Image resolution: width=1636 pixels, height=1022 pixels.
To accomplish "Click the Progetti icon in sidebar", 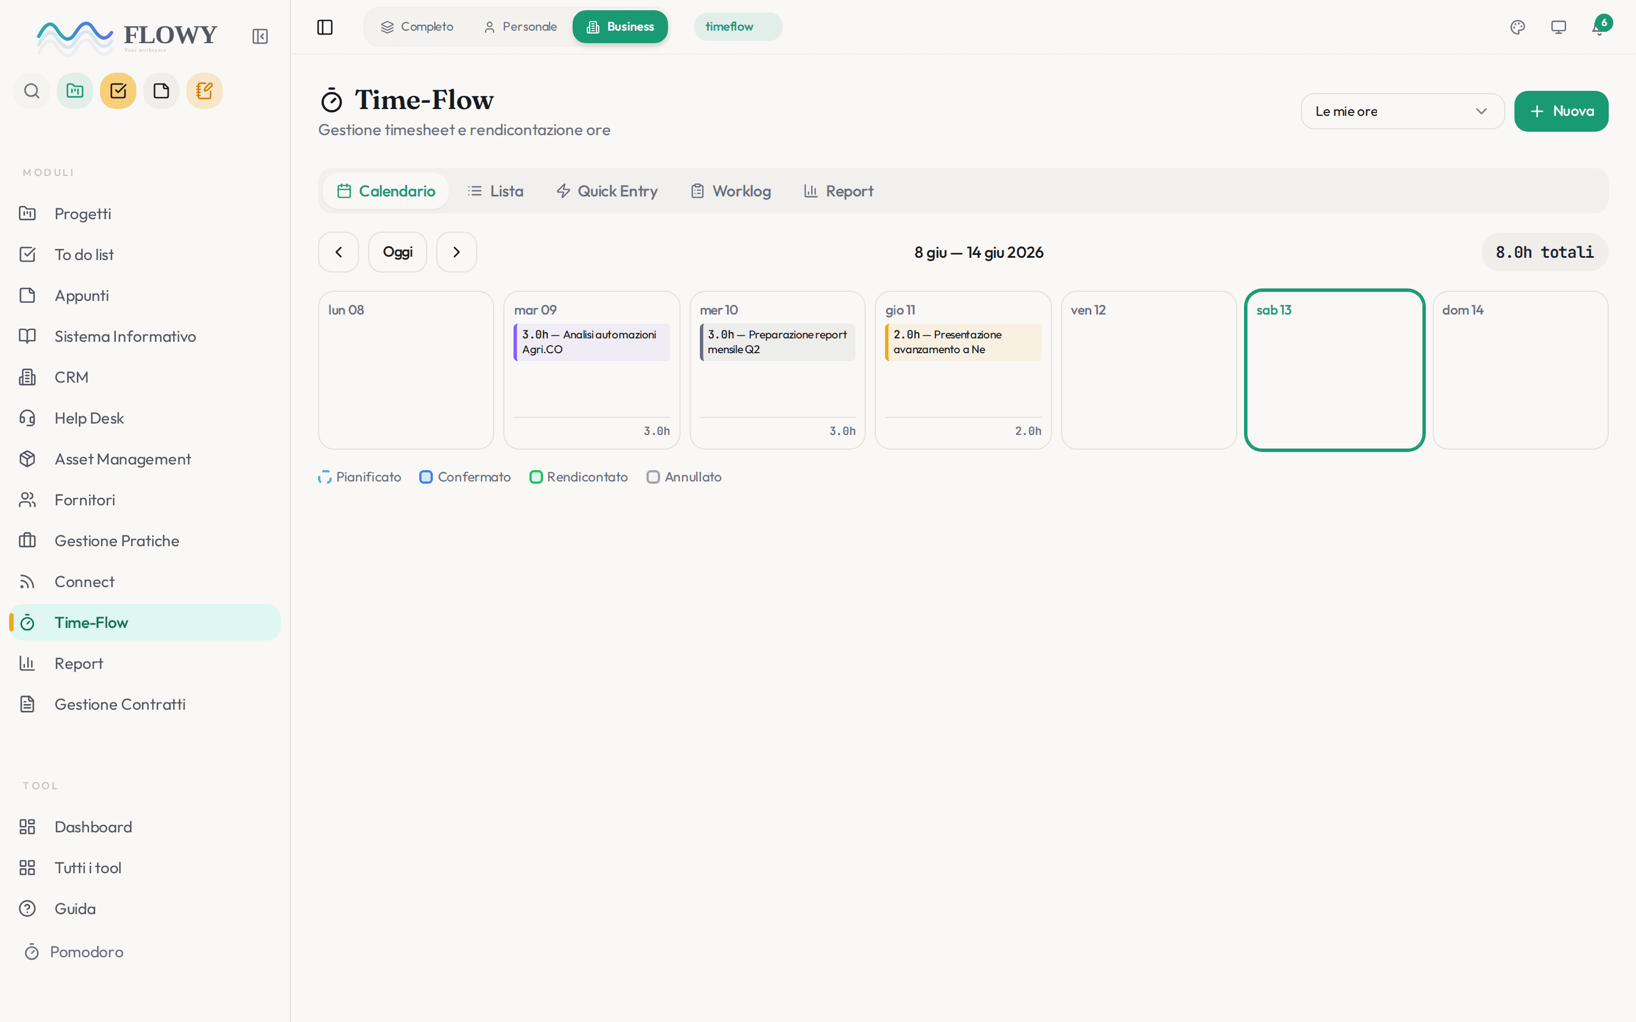I will pos(27,213).
